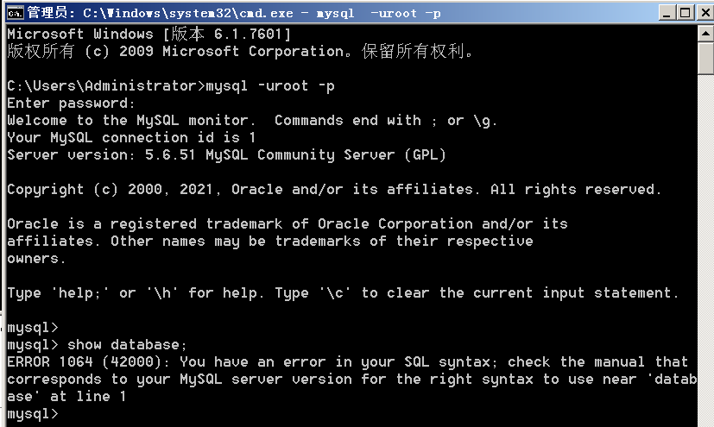Click the "Your MySQL connection id is 1" line
Screen dimensions: 714x427
pos(131,138)
